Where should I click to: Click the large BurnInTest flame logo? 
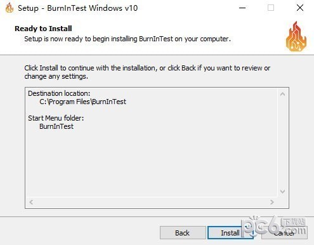click(x=296, y=36)
